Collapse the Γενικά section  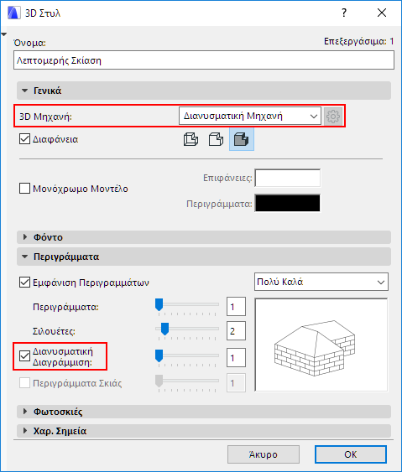click(204, 91)
